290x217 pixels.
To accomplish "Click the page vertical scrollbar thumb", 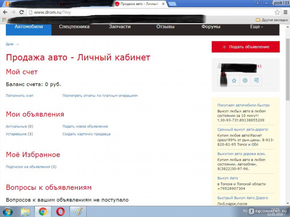I will [288, 69].
